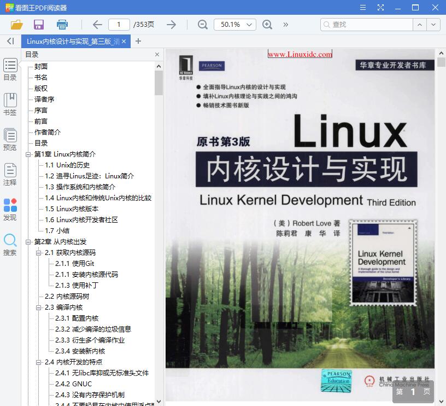
Task: Select 2.1.1 使用Git entry
Action: click(75, 264)
